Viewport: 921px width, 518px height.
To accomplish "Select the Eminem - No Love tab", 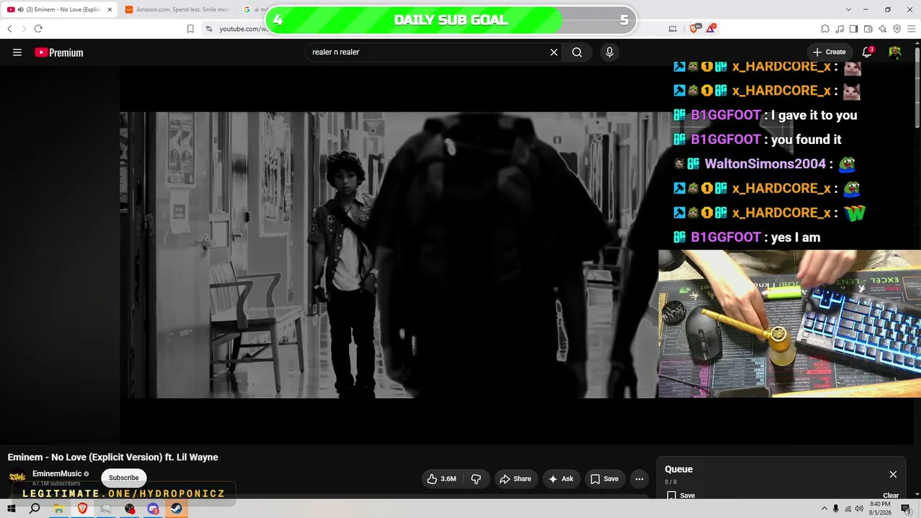I will pos(59,9).
